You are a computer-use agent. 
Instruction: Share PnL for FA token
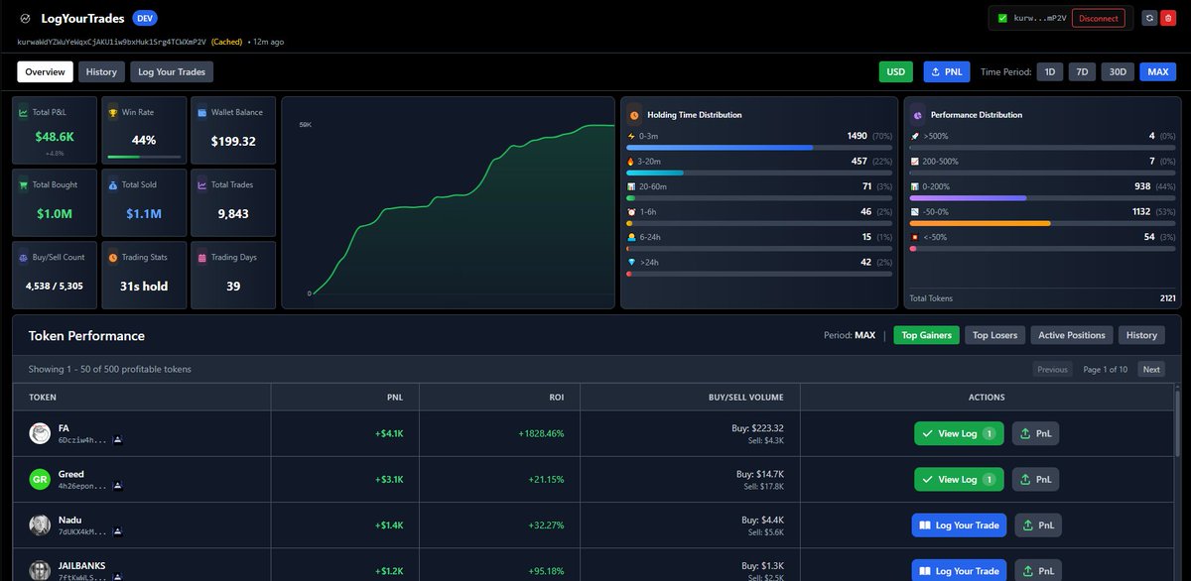(1036, 433)
